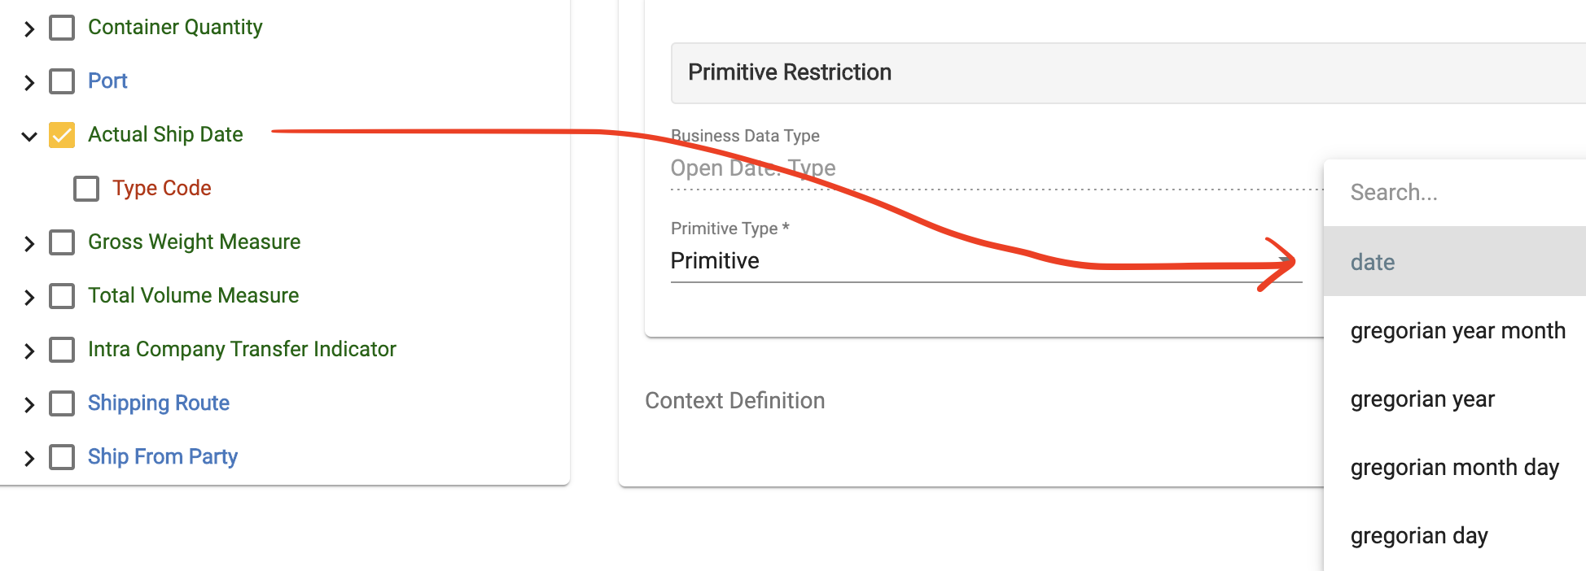The height and width of the screenshot is (571, 1586).
Task: Enable the Shipping Route checkbox
Action: (61, 403)
